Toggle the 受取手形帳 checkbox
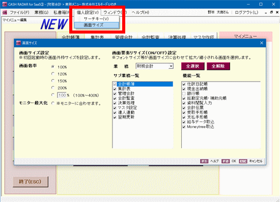The height and width of the screenshot is (202, 280). 184,112
